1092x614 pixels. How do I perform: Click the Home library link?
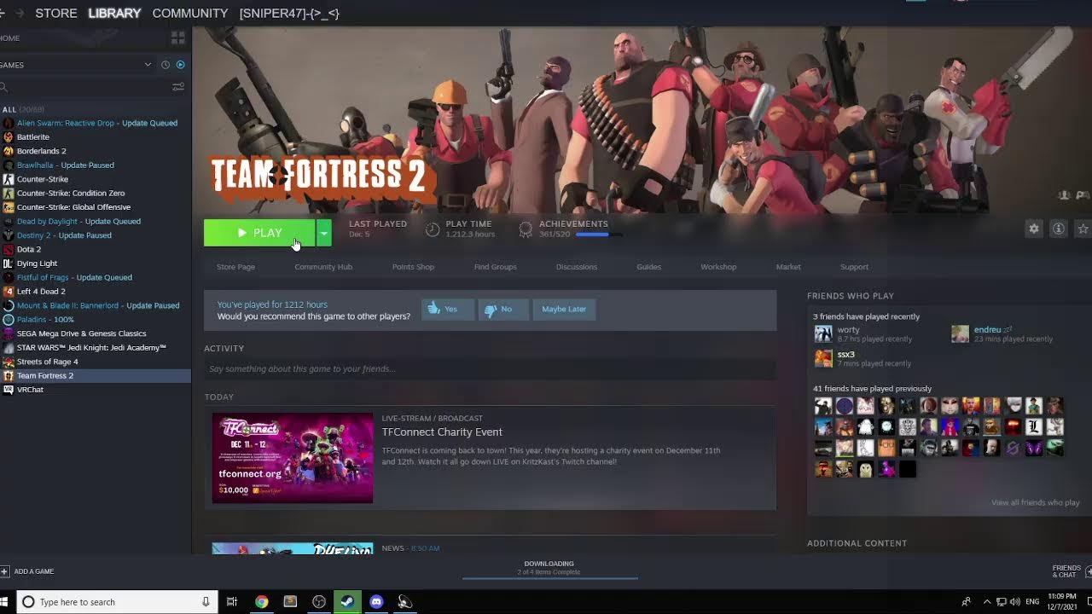click(9, 38)
